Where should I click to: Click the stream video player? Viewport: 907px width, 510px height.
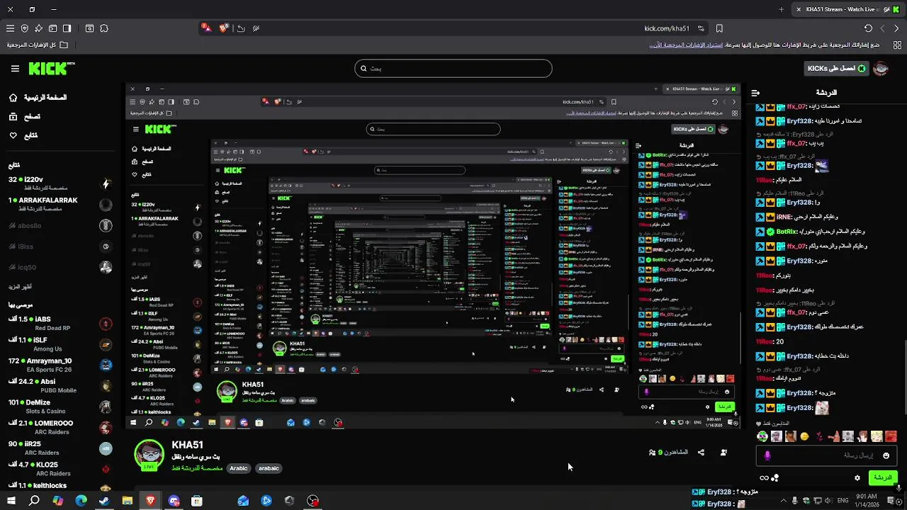[x=434, y=256]
